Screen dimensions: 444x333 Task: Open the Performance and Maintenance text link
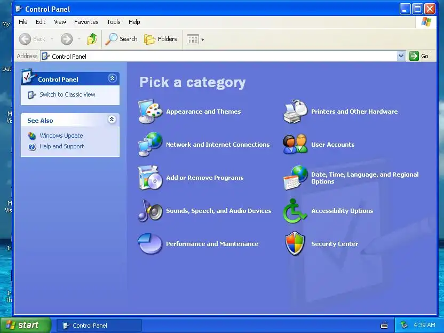click(x=212, y=244)
